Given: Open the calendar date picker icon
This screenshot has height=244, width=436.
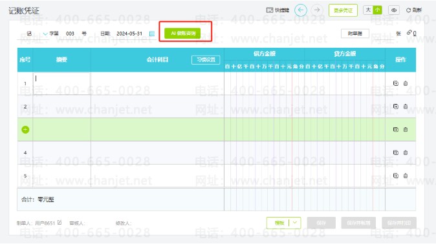Looking at the screenshot, I should [152, 34].
